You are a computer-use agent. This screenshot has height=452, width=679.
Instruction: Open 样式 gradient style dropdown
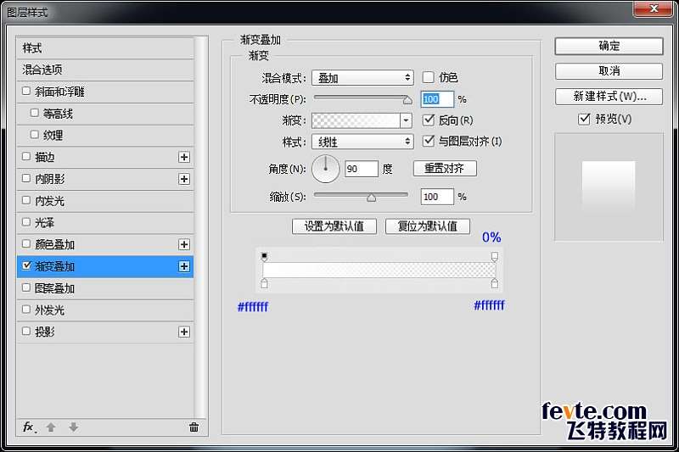coord(362,142)
